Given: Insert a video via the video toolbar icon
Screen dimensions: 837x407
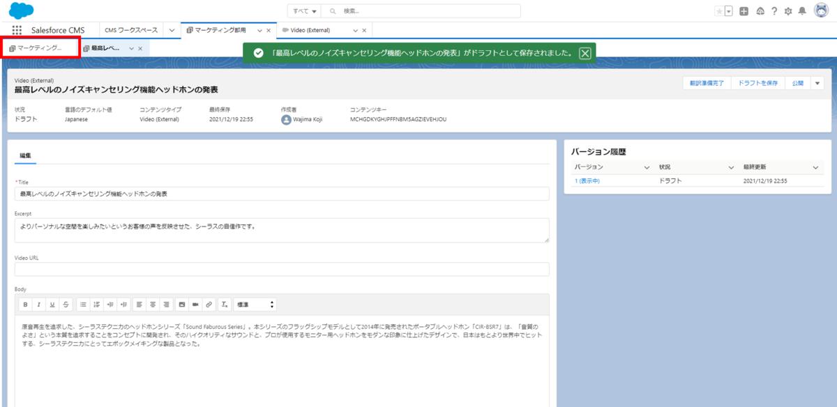Looking at the screenshot, I should 195,304.
